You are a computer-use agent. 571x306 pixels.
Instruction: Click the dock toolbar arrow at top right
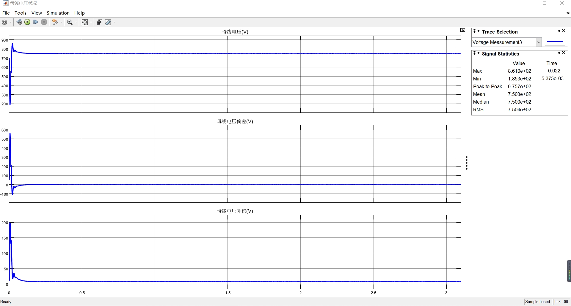click(568, 13)
